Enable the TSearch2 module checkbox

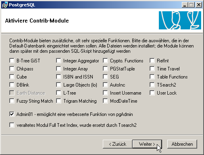(x=152, y=85)
